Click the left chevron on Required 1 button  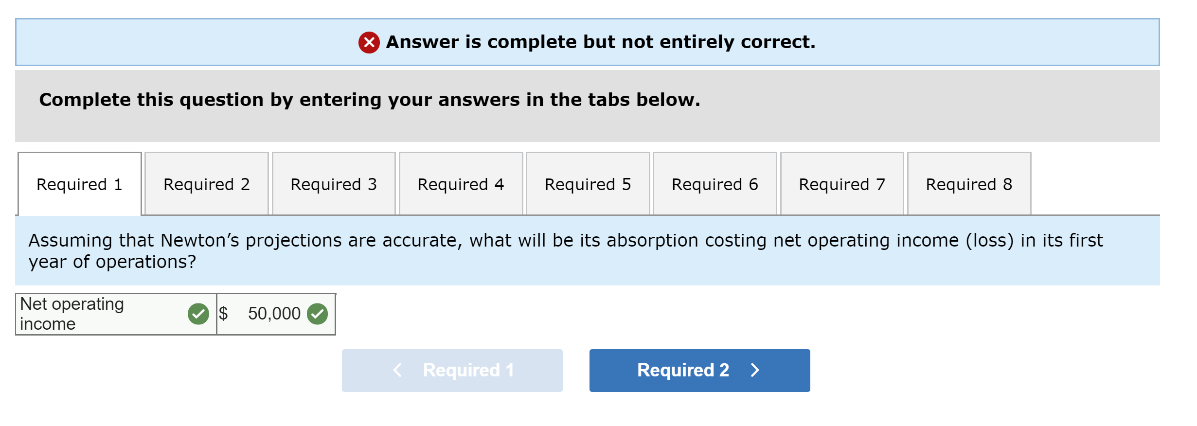click(x=397, y=370)
